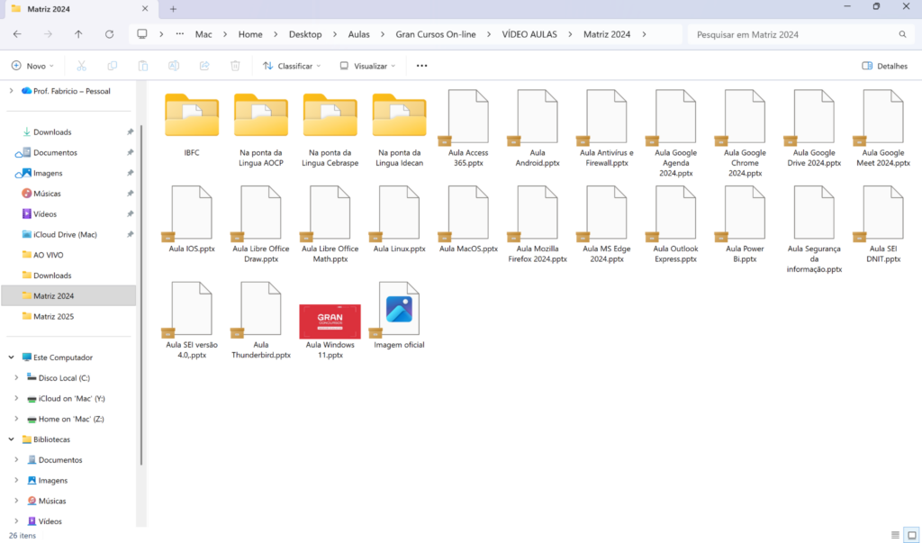This screenshot has width=922, height=543.
Task: Show hidden breadcrumb ellipsis
Action: 179,34
